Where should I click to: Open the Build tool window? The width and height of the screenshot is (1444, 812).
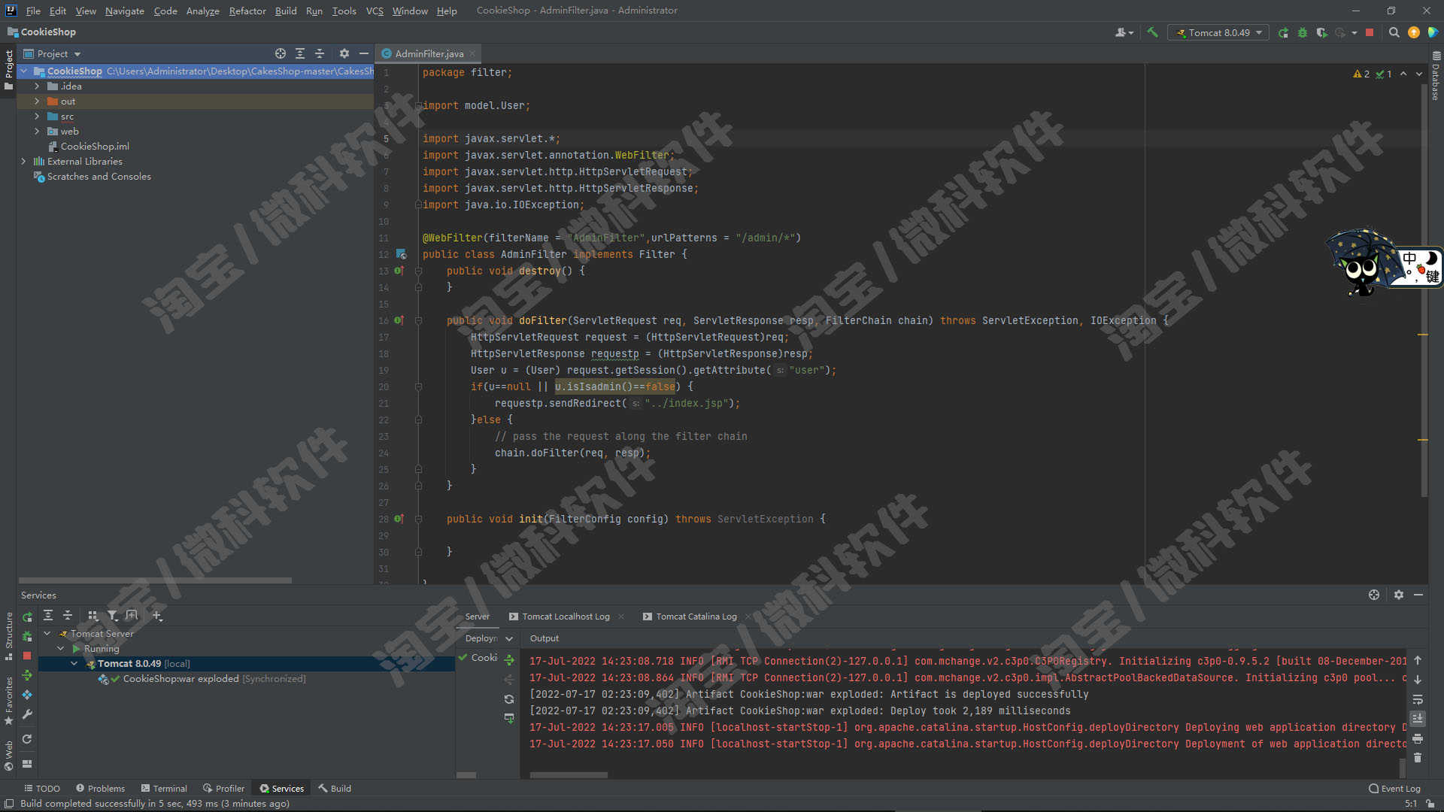click(x=335, y=789)
